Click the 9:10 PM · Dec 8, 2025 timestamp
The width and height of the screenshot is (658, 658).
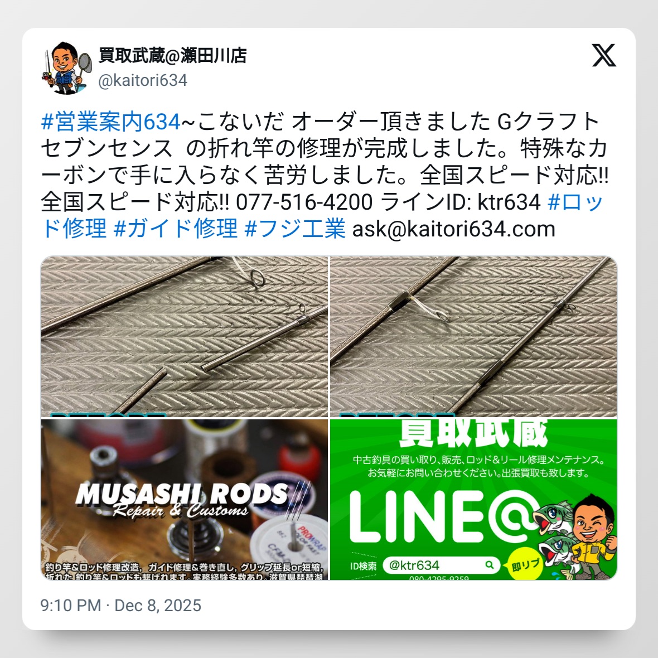click(x=121, y=606)
